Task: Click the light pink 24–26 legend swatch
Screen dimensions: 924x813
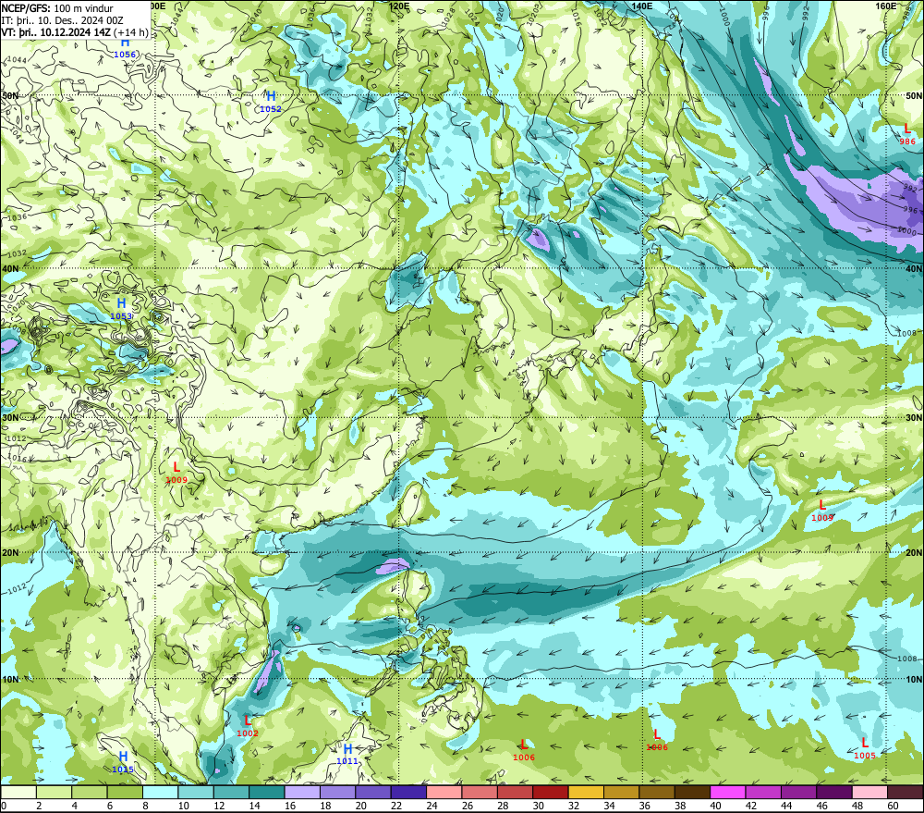Action: pos(444,792)
